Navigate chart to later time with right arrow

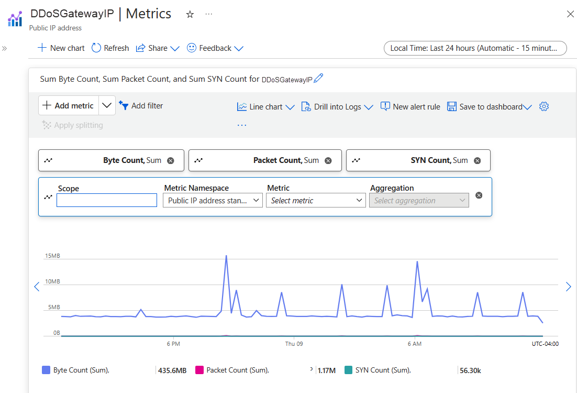(x=569, y=287)
